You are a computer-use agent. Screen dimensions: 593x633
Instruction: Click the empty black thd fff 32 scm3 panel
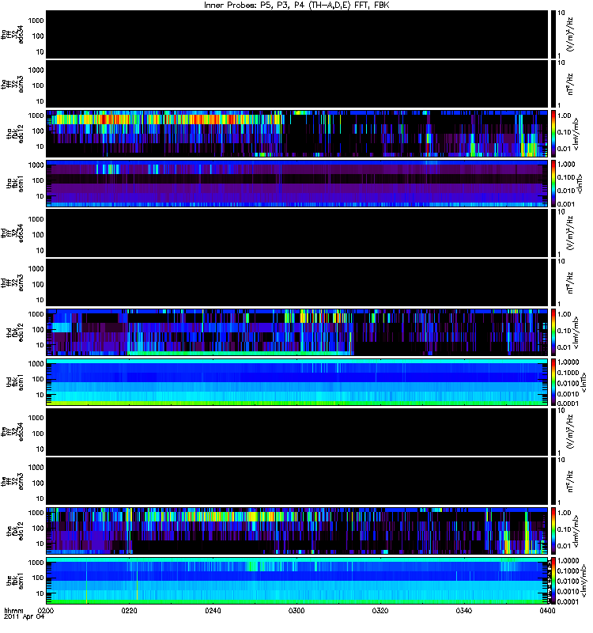297,282
